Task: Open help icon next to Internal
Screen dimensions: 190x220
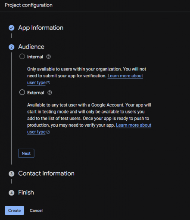Action: point(49,57)
